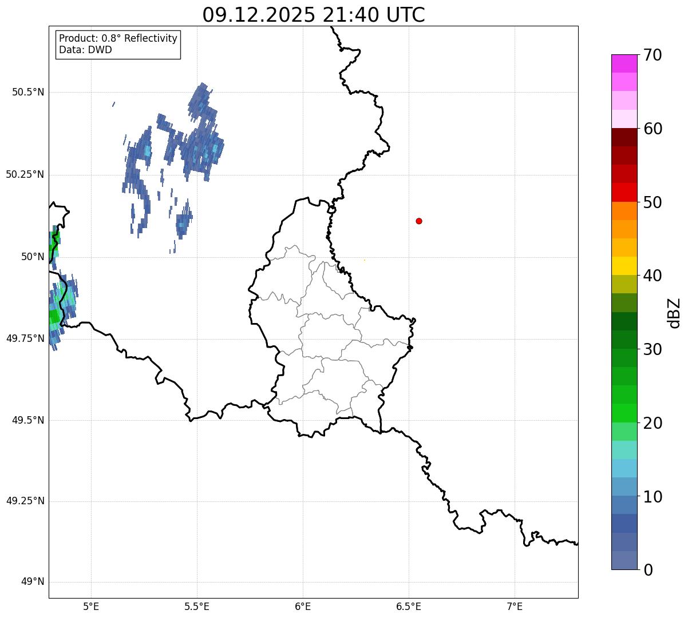
Task: Click the dark maroon colorbar segment below 60
Action: tap(624, 137)
